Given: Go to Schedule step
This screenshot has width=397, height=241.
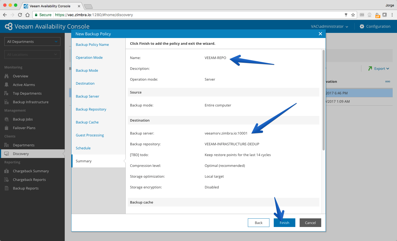Looking at the screenshot, I should (x=83, y=148).
